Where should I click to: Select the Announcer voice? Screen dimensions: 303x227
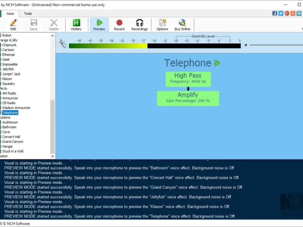pyautogui.click(x=10, y=98)
